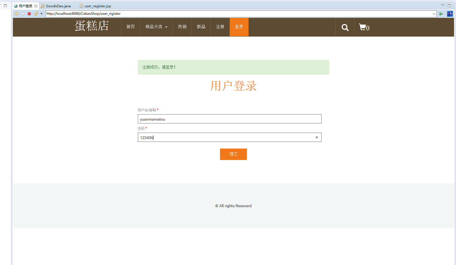Submit the login form via 提交 button
The width and height of the screenshot is (456, 265).
tap(233, 154)
